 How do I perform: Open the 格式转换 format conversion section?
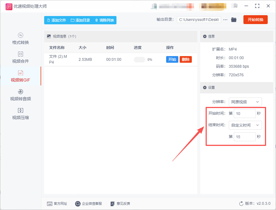[20, 39]
